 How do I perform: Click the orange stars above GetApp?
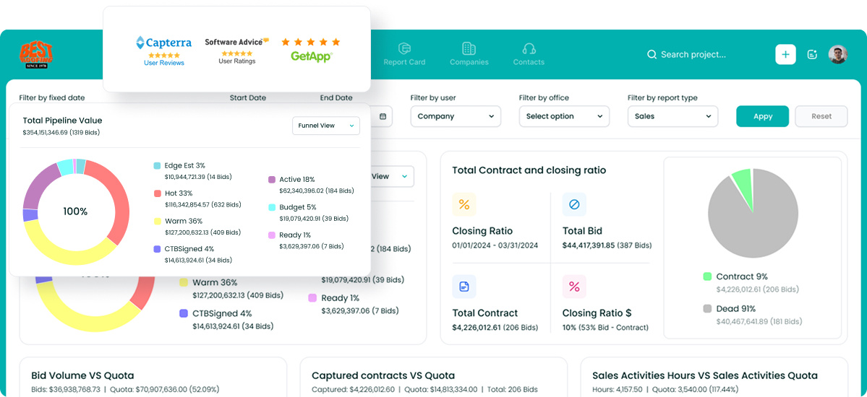point(311,42)
